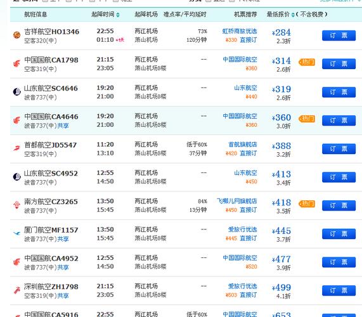Click 直接订 on the JD5547 row

tap(249, 153)
